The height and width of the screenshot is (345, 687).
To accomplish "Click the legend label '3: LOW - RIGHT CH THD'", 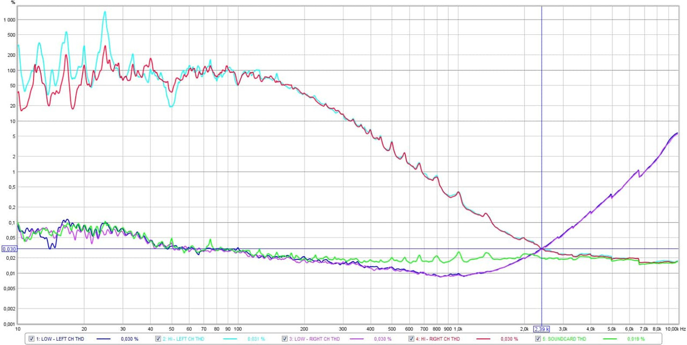I will (x=315, y=339).
